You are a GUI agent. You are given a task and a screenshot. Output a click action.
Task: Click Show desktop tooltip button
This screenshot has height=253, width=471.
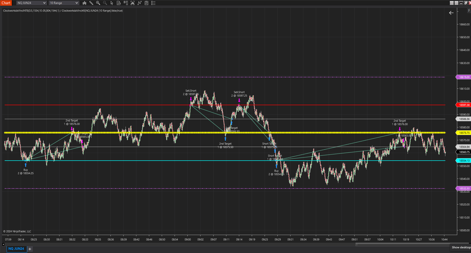coord(461,248)
